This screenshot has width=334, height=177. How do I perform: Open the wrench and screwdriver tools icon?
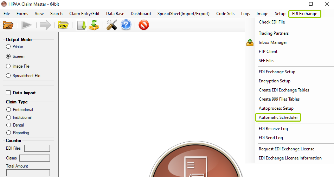[112, 25]
